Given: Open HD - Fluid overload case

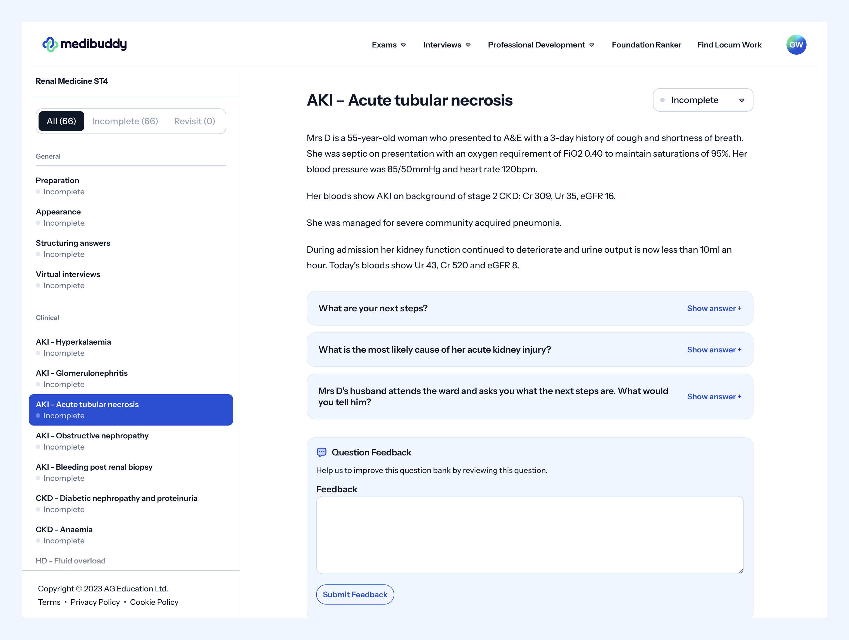Looking at the screenshot, I should [x=71, y=561].
